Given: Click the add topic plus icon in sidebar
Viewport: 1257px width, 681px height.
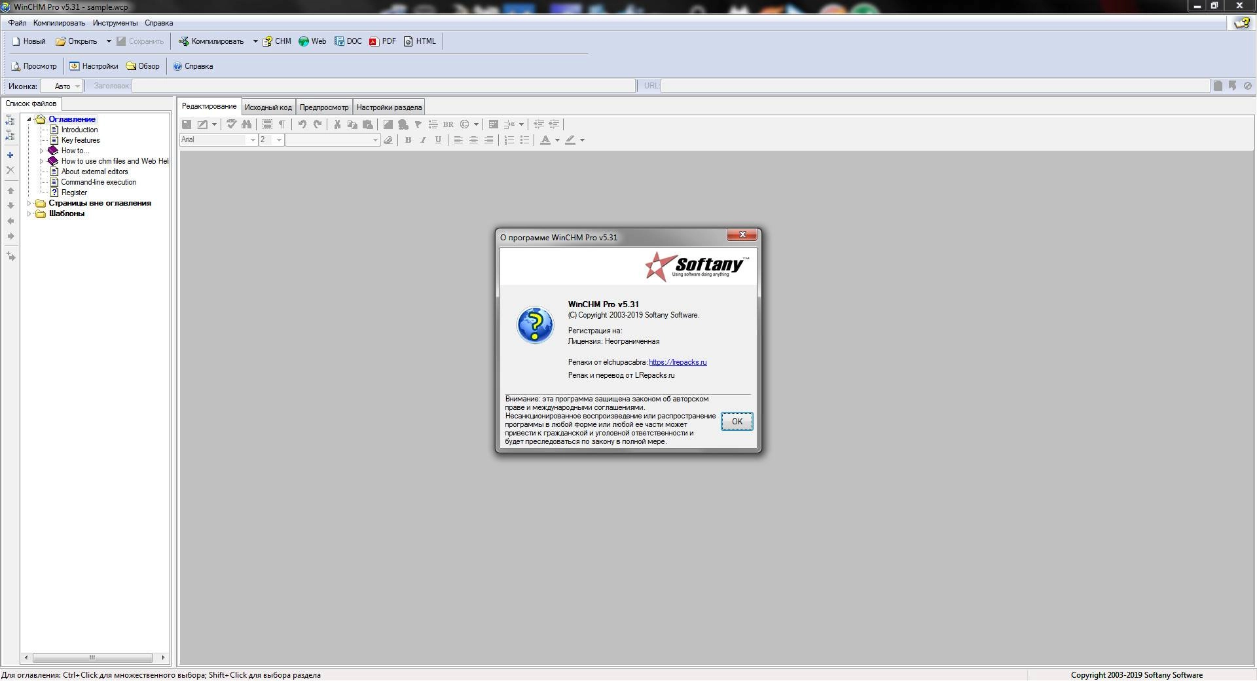Looking at the screenshot, I should pos(10,155).
